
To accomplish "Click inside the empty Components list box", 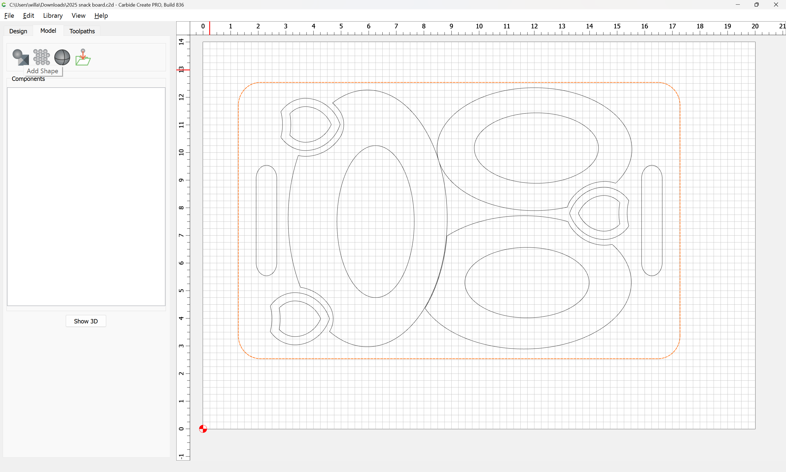I will coord(86,196).
